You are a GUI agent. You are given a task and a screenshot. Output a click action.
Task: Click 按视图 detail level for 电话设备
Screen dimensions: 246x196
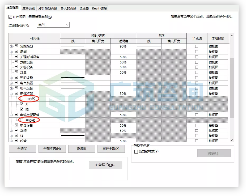[x=217, y=125]
